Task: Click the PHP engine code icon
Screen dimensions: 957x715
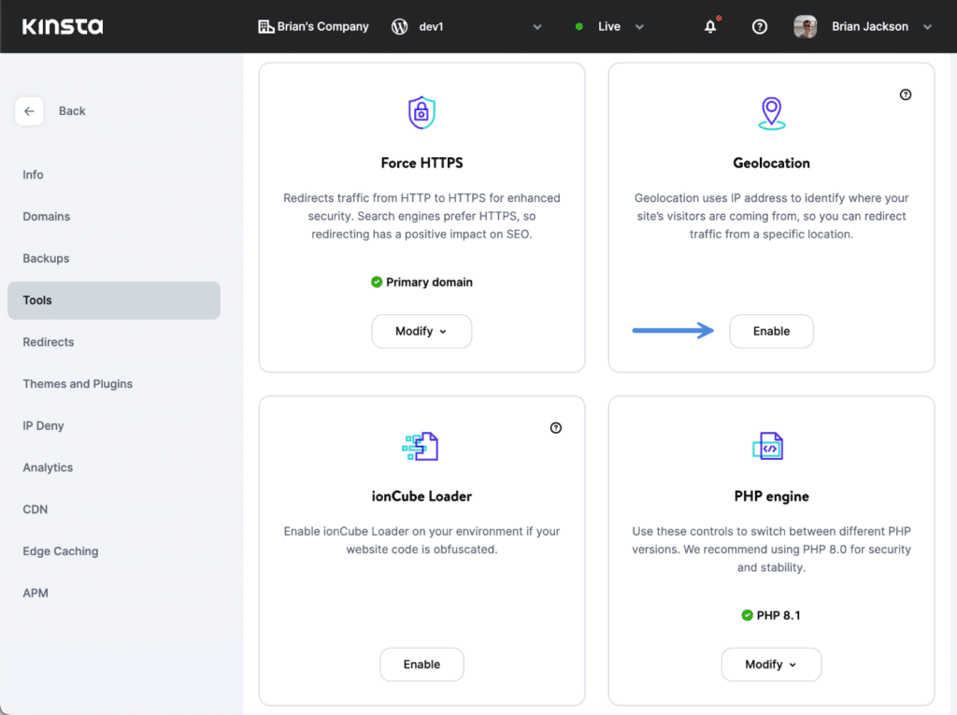Action: click(x=768, y=447)
